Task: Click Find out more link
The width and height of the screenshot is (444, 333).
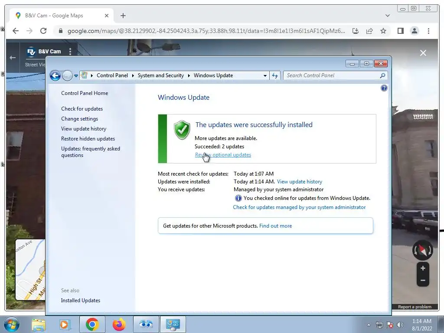Action: [275, 225]
